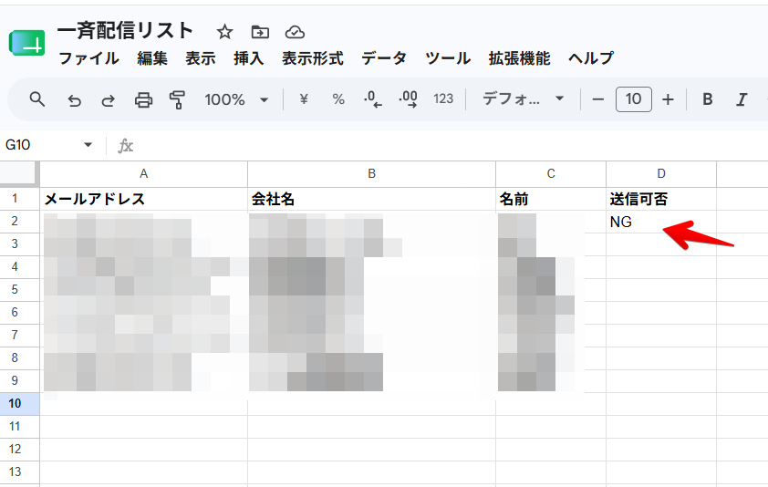Select row 9 header

click(19, 380)
